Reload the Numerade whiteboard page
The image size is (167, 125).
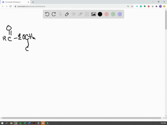[10, 6]
